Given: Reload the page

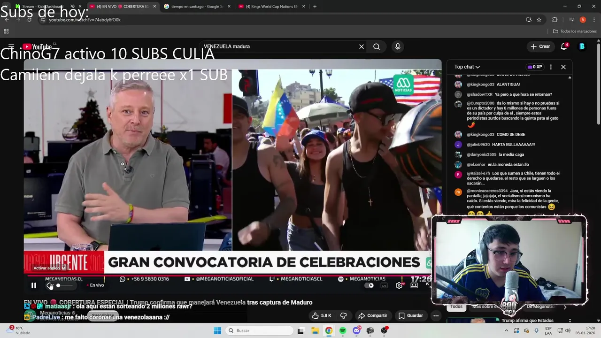Looking at the screenshot, I should (x=29, y=20).
